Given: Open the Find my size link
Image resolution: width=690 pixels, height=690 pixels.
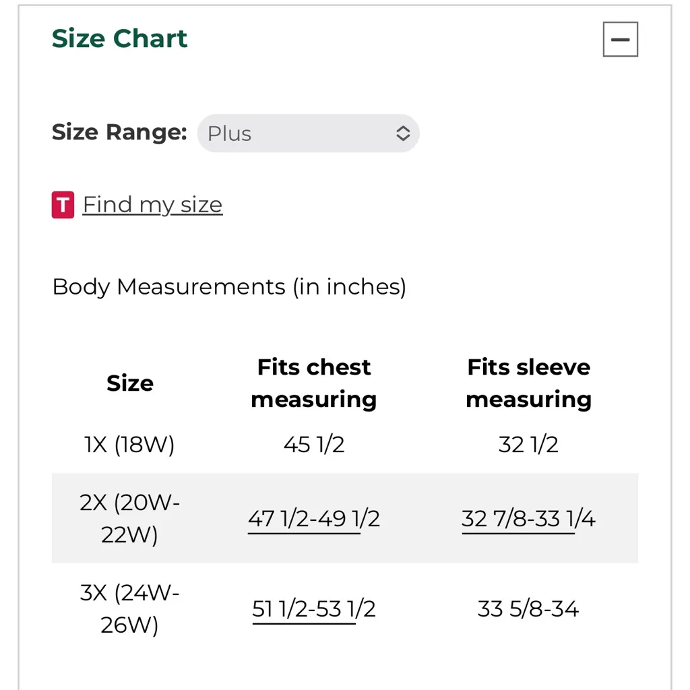Looking at the screenshot, I should point(152,205).
